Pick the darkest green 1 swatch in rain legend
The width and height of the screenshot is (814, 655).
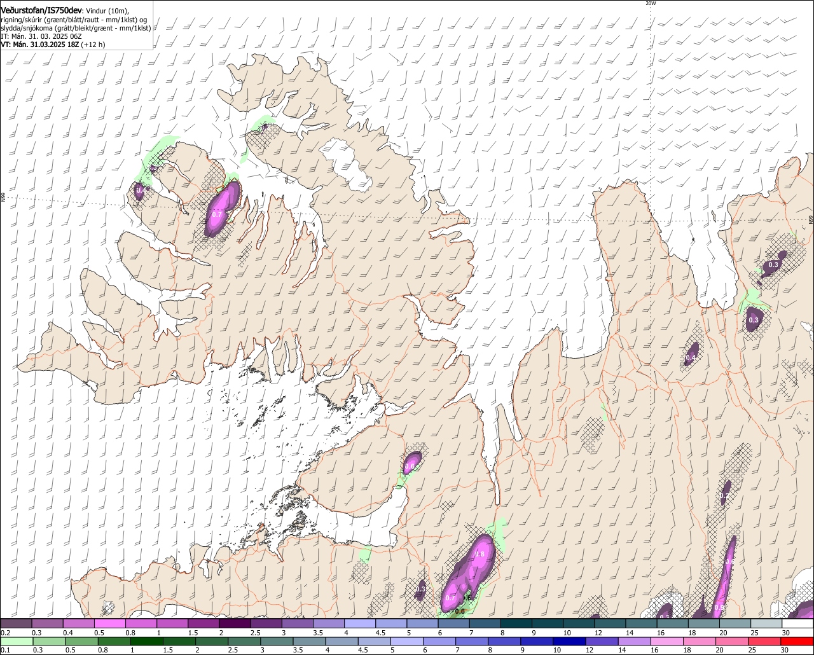[148, 642]
